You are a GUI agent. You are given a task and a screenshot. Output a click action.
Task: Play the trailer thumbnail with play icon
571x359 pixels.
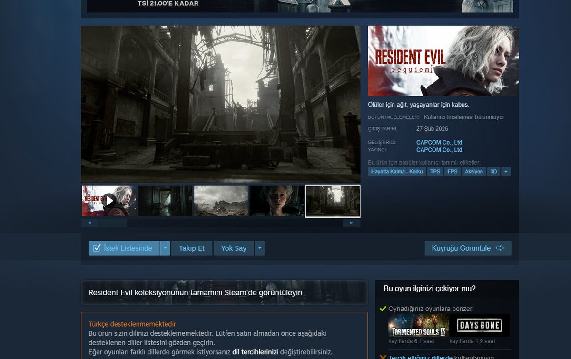(x=109, y=201)
